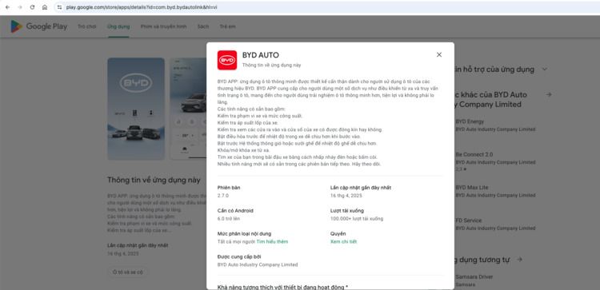Screen dimensions: 600x290
Task: Reload the page with the refresh icon
Action: point(32,7)
